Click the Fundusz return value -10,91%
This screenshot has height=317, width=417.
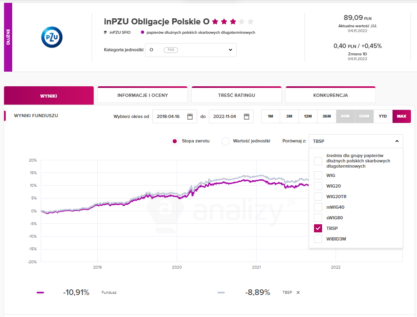coord(76,292)
